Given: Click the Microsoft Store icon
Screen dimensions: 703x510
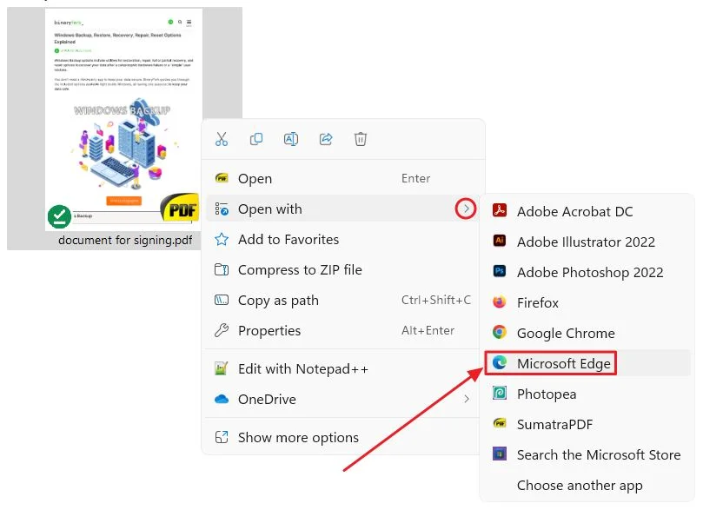Looking at the screenshot, I should coord(500,454).
